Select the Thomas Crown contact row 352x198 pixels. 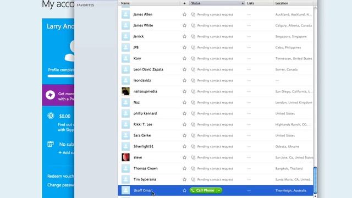pos(216,168)
